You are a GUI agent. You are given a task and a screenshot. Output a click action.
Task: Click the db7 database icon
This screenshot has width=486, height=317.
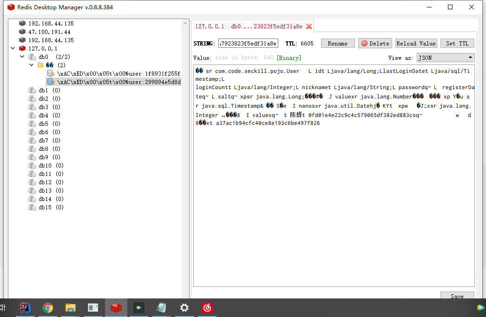pyautogui.click(x=32, y=140)
